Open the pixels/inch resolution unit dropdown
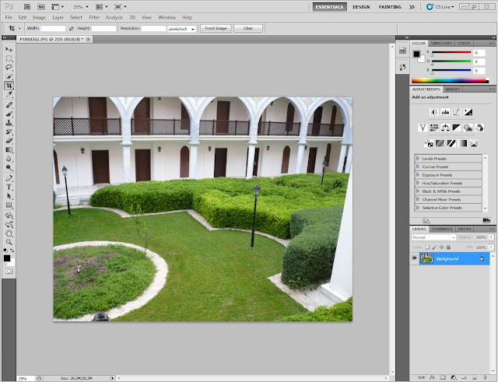The height and width of the screenshot is (382, 498). [181, 29]
